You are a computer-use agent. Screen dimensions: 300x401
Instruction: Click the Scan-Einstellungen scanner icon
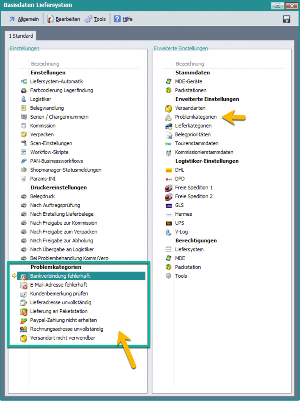pos(23,143)
